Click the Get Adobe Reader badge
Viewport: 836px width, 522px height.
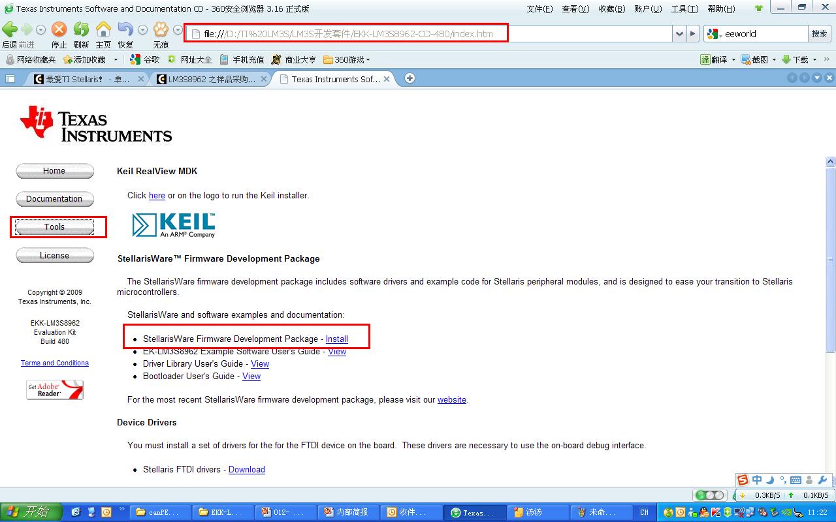[55, 390]
